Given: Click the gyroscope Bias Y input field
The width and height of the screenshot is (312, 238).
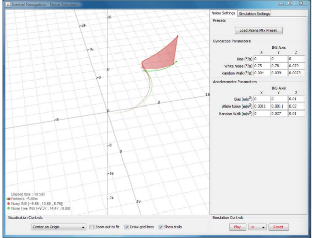Looking at the screenshot, I should pos(279,59).
